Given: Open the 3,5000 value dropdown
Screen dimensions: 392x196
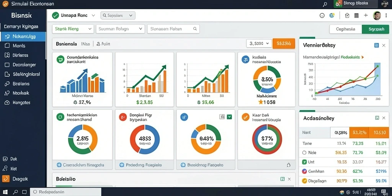Looking at the screenshot, I should (259, 43).
